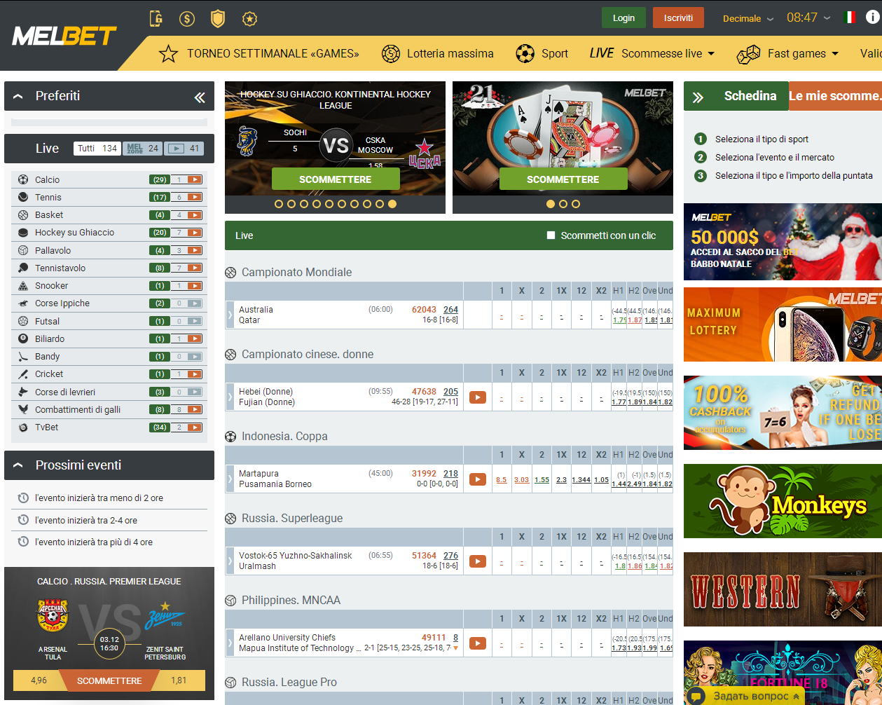The image size is (882, 705).
Task: Click the star badge bonus icon
Action: 249,19
